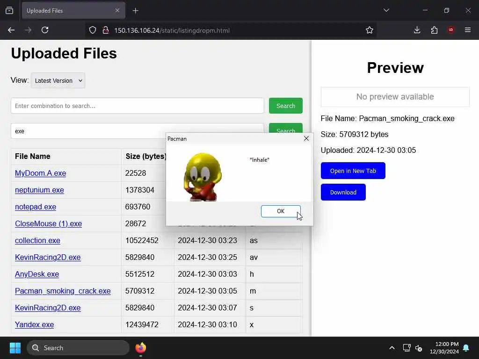This screenshot has height=359, width=479.
Task: Switch to the Uploaded Files tab
Action: pos(73,10)
